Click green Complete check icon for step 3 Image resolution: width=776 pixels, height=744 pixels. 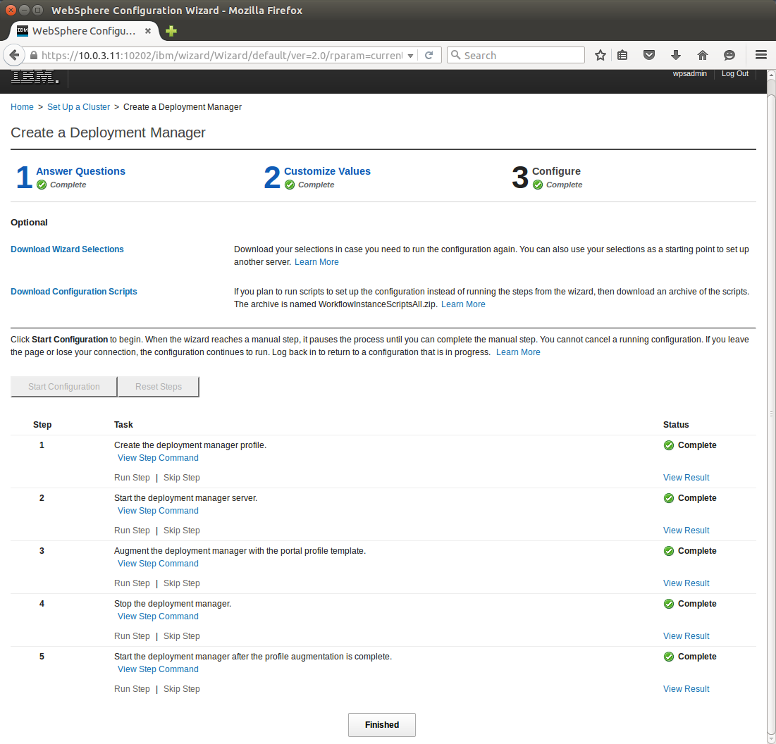point(669,551)
